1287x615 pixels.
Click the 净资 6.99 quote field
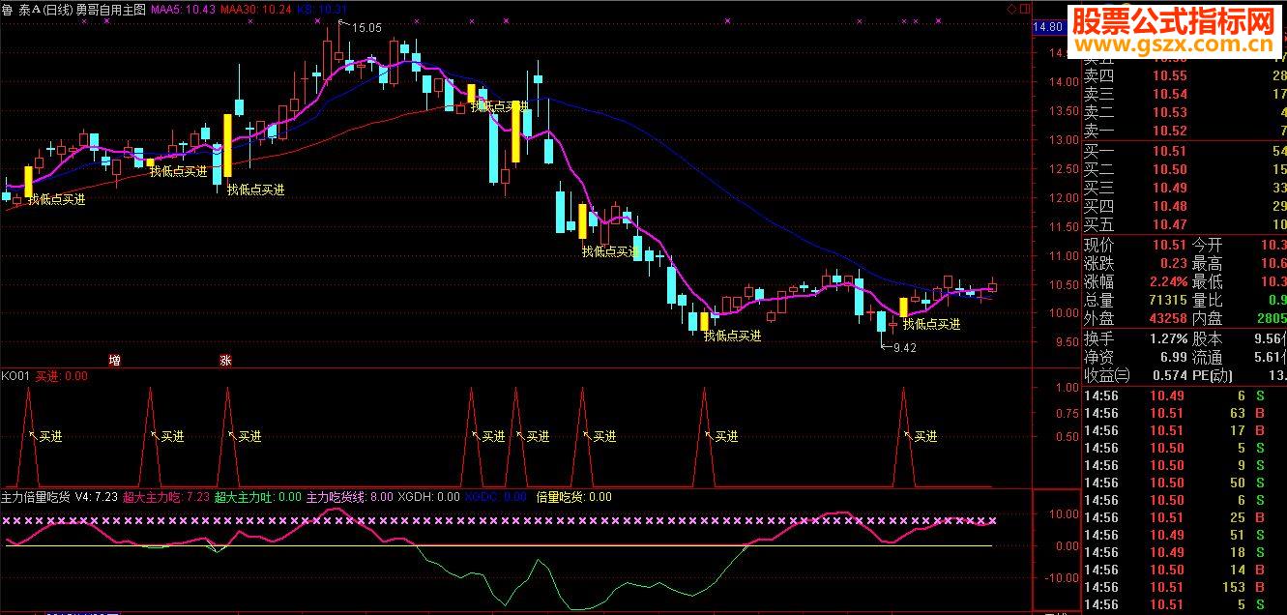[1134, 358]
